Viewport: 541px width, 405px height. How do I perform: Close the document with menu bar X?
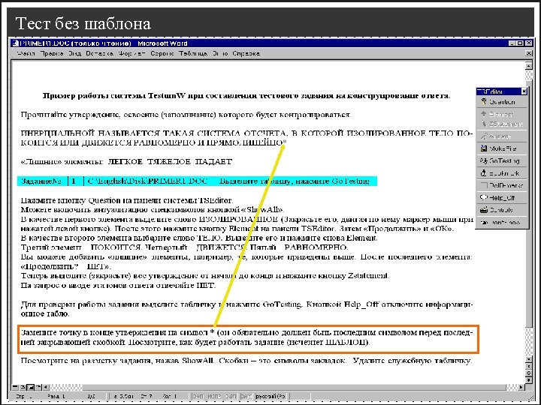pyautogui.click(x=528, y=53)
